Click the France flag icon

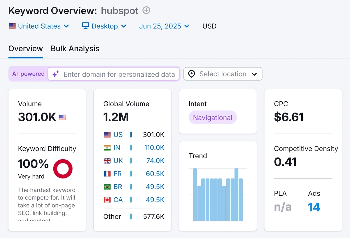click(107, 174)
